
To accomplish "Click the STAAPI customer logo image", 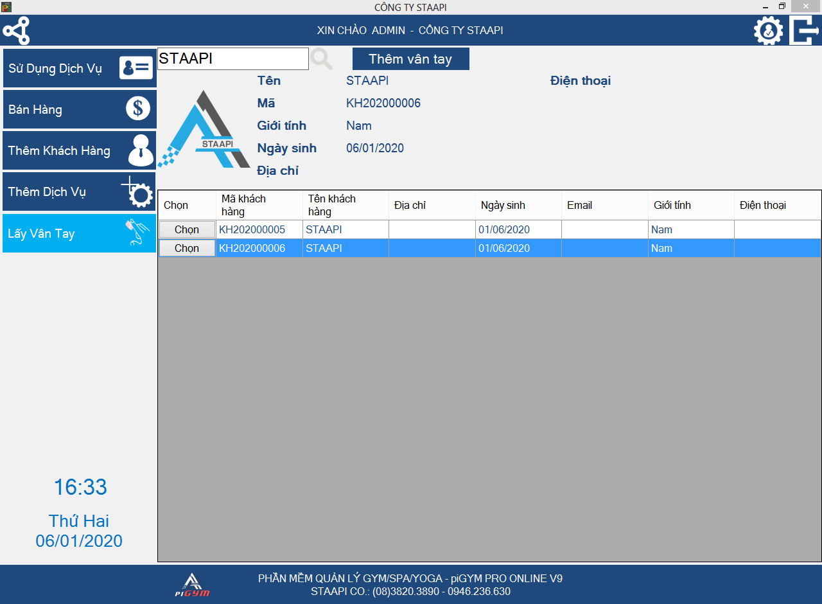I will [203, 130].
